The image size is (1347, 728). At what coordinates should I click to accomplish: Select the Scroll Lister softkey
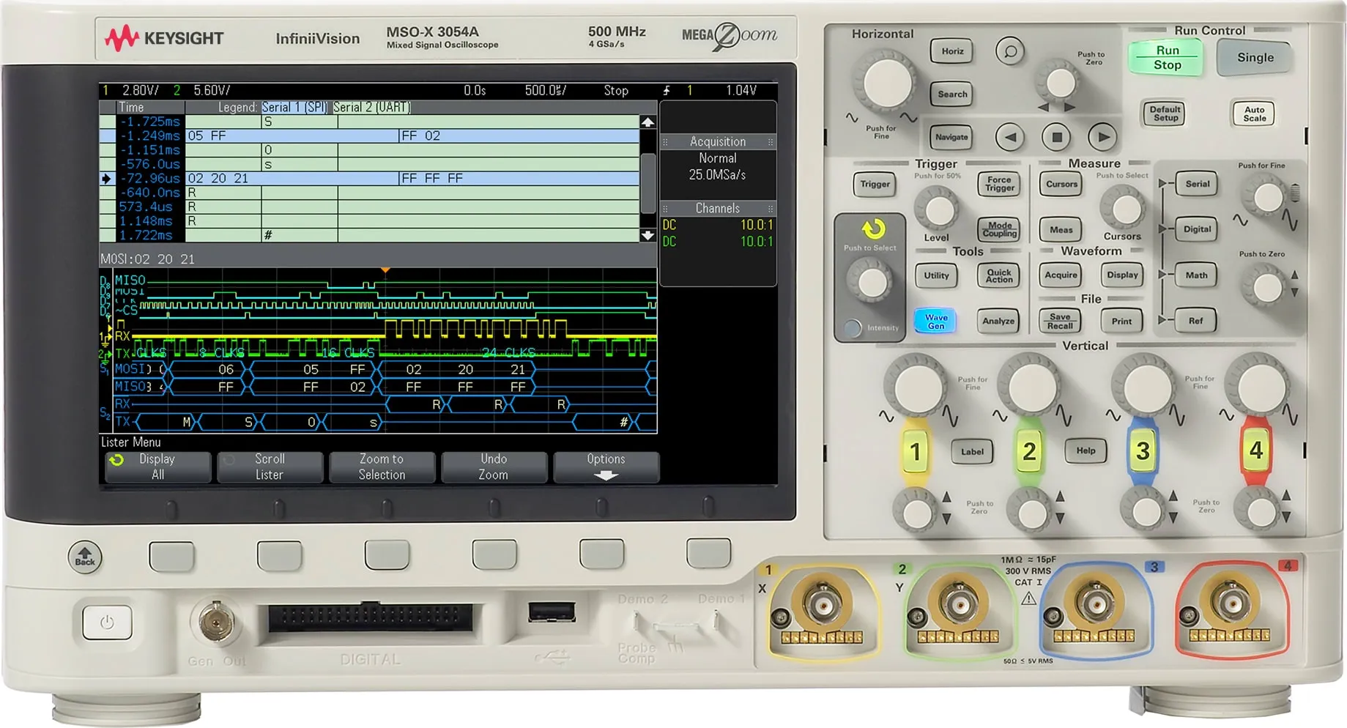tap(270, 467)
